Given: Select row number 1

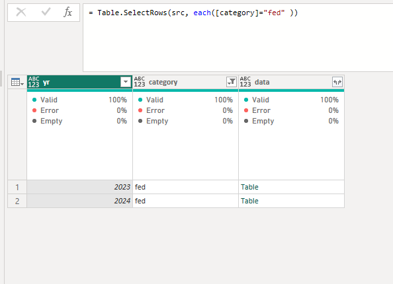Looking at the screenshot, I should [x=17, y=187].
